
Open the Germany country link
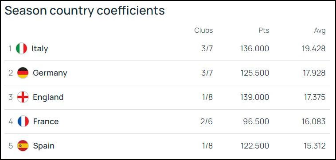pos(50,73)
